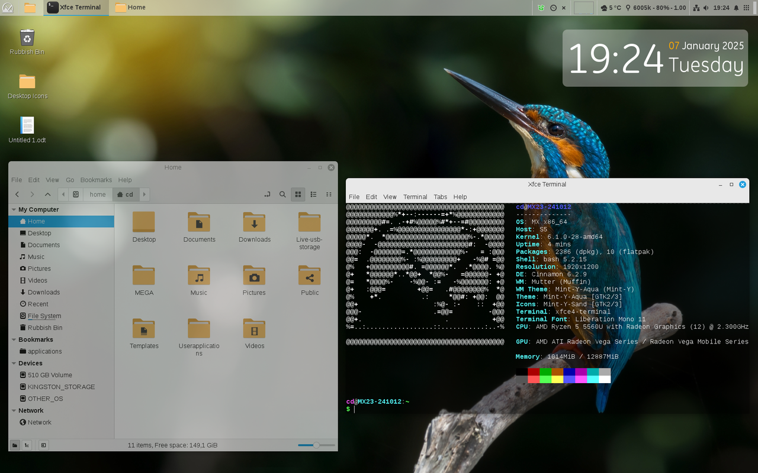
Task: Select the MEGA folder icon
Action: pos(144,280)
